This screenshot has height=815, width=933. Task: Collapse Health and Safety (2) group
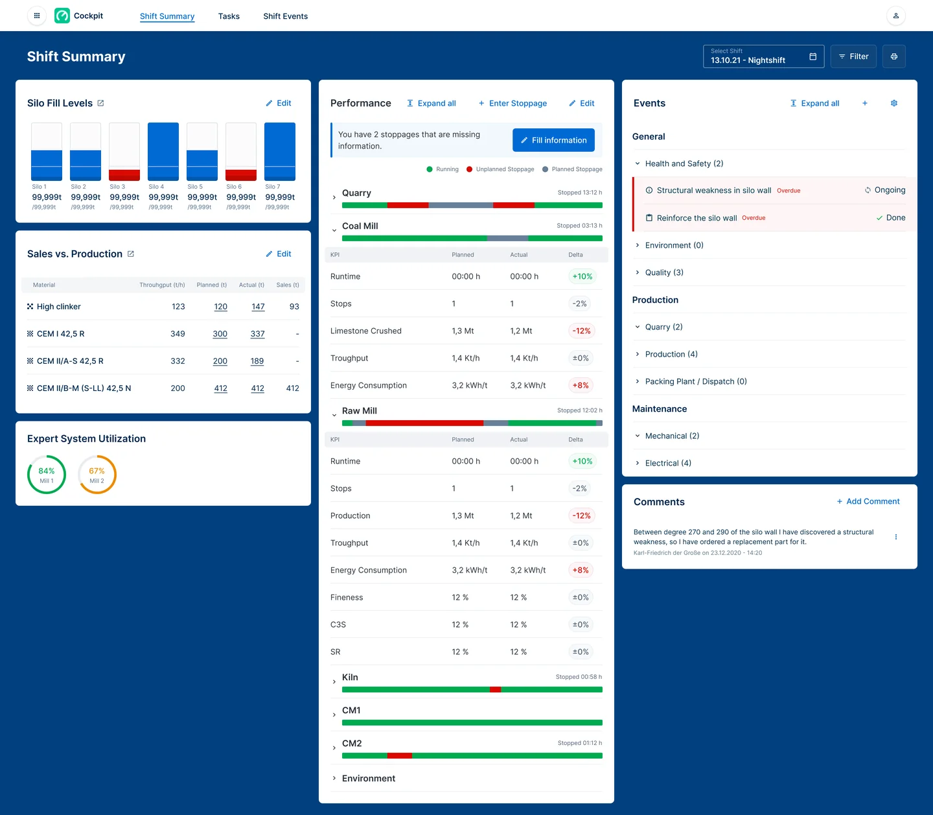coord(638,163)
